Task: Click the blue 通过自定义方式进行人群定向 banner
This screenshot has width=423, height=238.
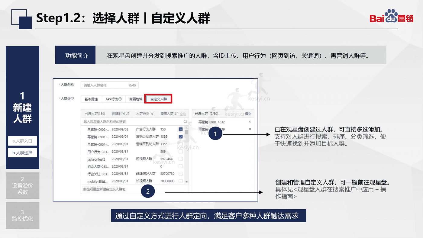Action: coord(208,216)
